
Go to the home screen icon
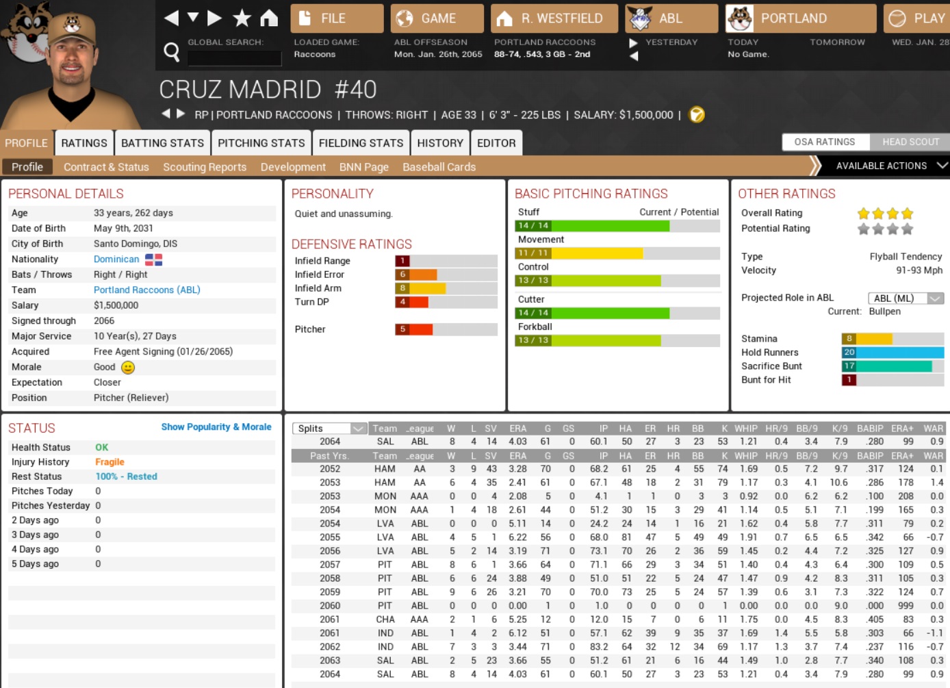(269, 18)
